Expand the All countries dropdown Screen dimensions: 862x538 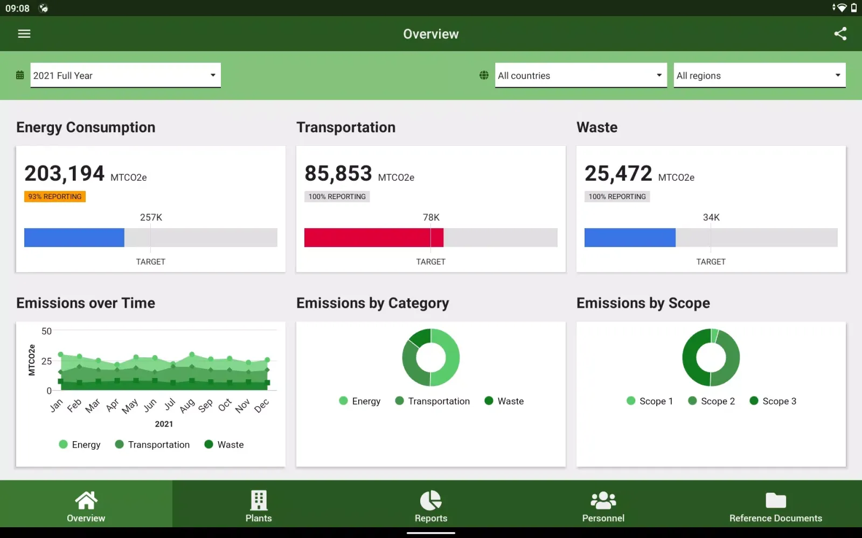580,75
